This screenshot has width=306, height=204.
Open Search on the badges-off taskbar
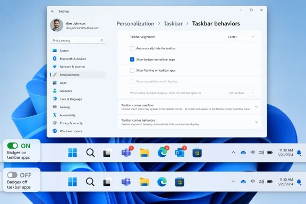[90, 182]
